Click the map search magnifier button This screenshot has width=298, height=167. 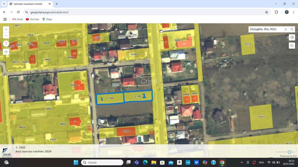[x=292, y=29]
